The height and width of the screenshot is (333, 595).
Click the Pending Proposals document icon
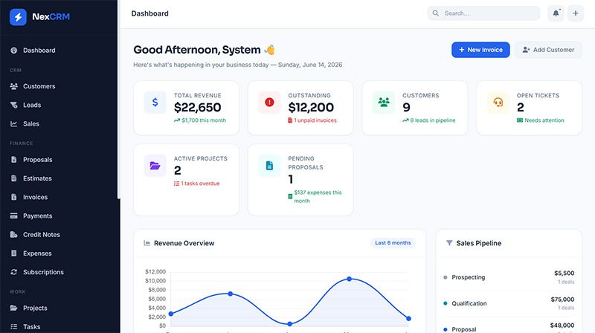click(269, 165)
